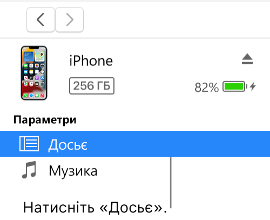This screenshot has height=220, width=270.
Task: Click the 256 ГБ capacity badge
Action: pyautogui.click(x=92, y=86)
